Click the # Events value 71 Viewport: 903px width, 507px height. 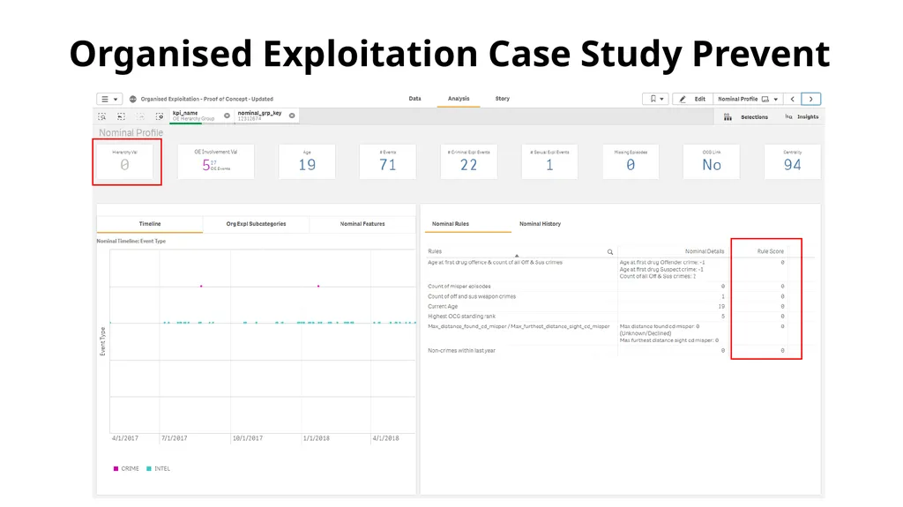click(388, 166)
